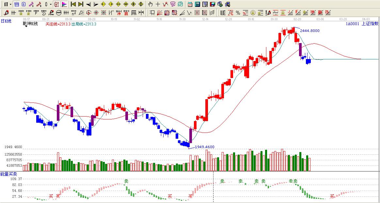Click the red floppy disk save icon
The image size is (380, 203).
(212, 4)
